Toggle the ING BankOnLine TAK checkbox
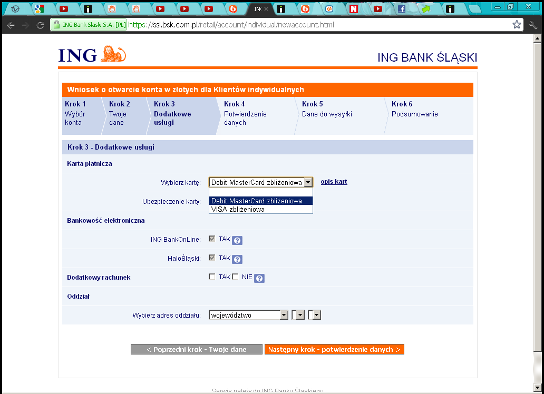The image size is (544, 394). coord(212,239)
